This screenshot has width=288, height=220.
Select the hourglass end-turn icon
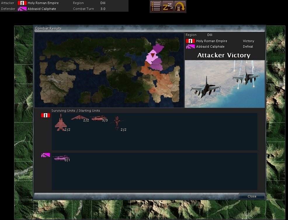(x=180, y=6)
